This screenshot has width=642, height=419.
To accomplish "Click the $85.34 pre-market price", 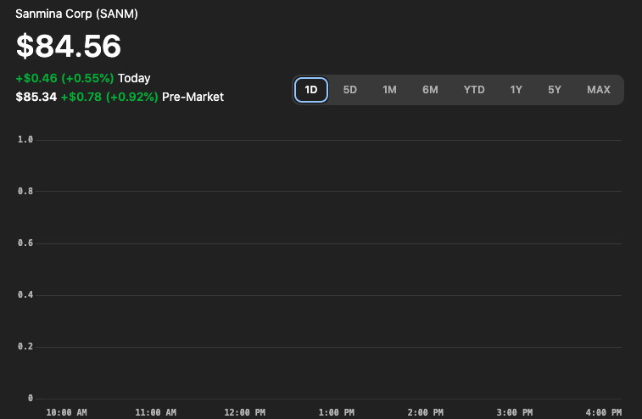I will pyautogui.click(x=36, y=97).
